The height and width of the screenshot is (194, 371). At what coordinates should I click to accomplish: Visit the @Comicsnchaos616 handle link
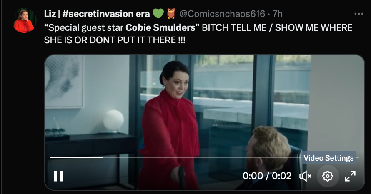click(x=222, y=14)
